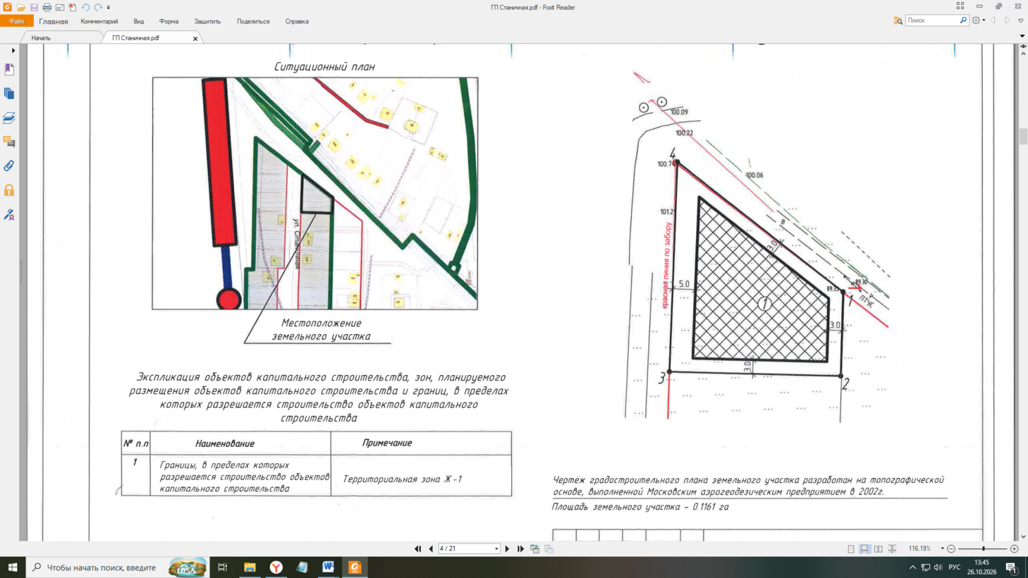
Task: Go to the first page
Action: coord(418,548)
